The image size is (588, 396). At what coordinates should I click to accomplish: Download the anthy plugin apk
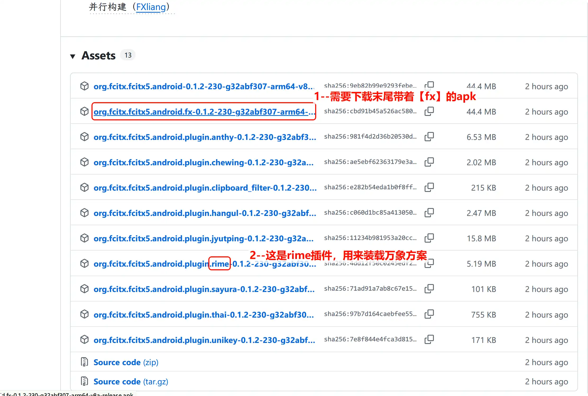(205, 137)
